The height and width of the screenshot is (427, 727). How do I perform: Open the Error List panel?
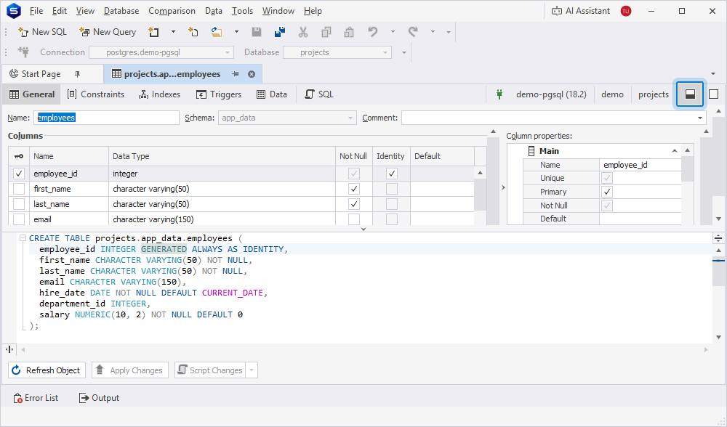click(36, 398)
